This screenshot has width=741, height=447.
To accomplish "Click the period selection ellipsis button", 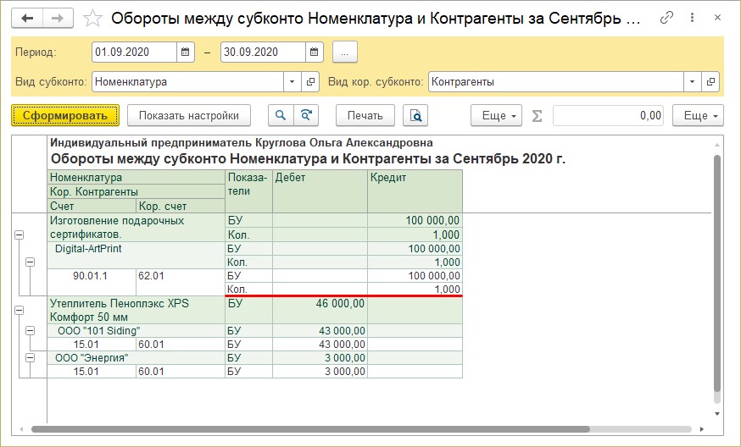I will pyautogui.click(x=344, y=52).
